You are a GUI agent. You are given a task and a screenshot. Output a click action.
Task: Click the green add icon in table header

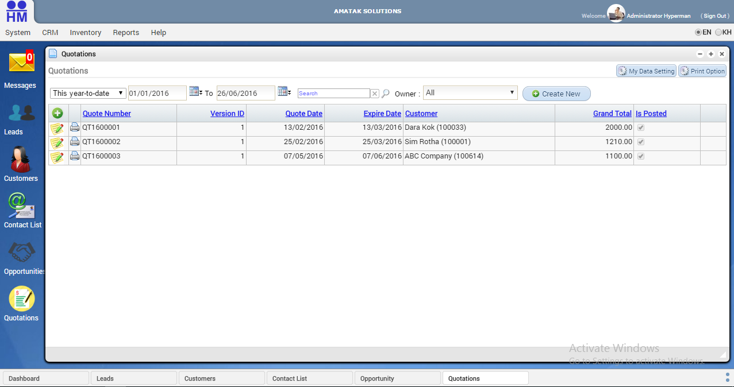point(57,113)
